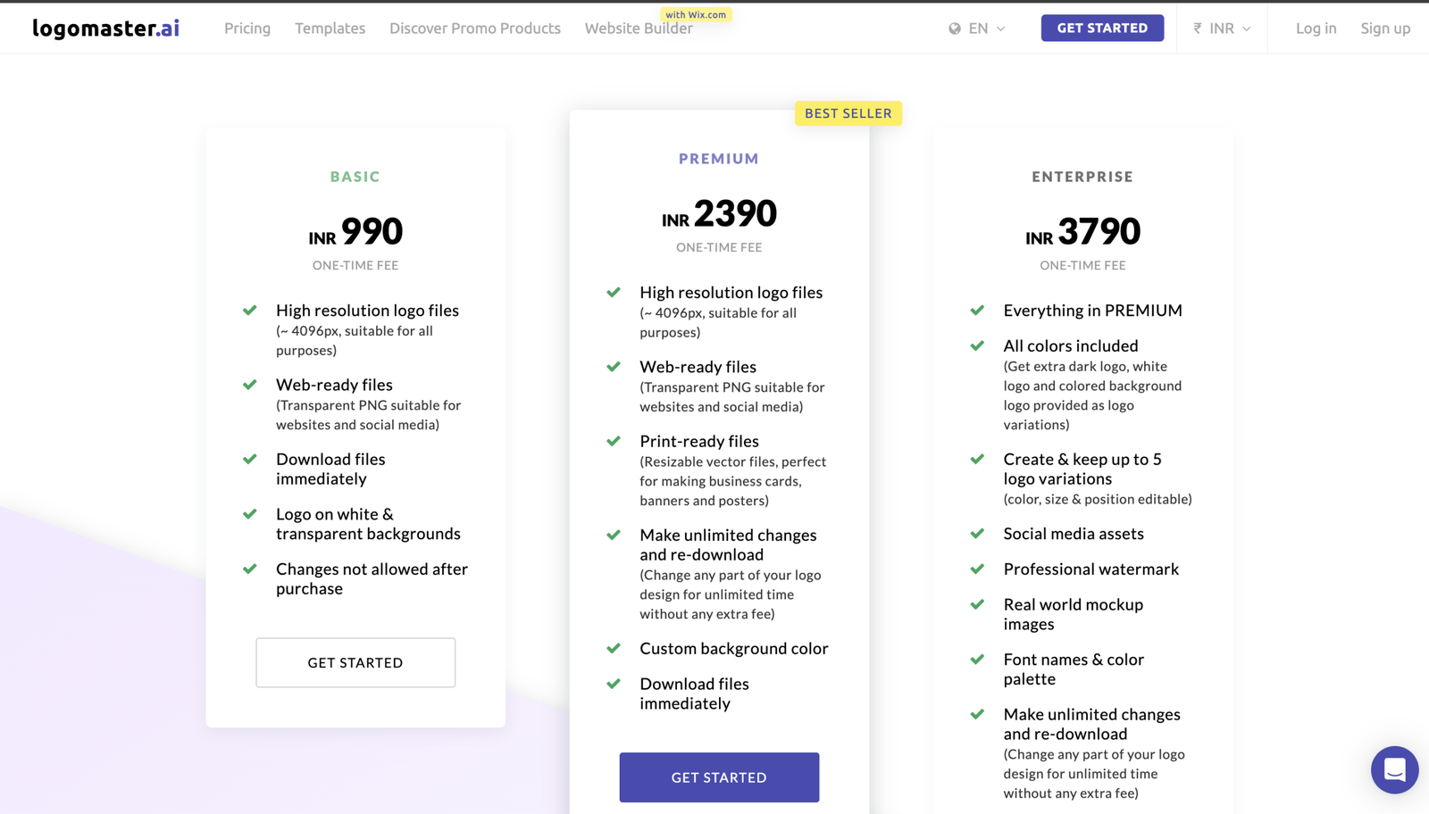Expand the EN language dropdown
1429x814 pixels.
tap(977, 29)
